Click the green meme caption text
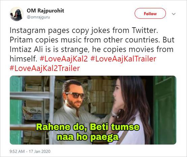 (x=88, y=132)
